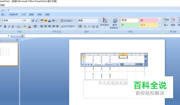Screen dimensions: 180x105
Task: Open the 宋体 font name dropdown
Action: 22,21
